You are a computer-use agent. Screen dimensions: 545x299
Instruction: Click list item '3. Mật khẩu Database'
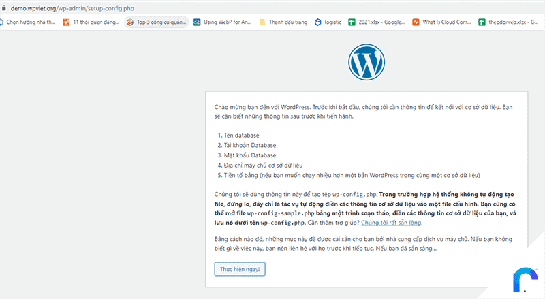click(247, 155)
